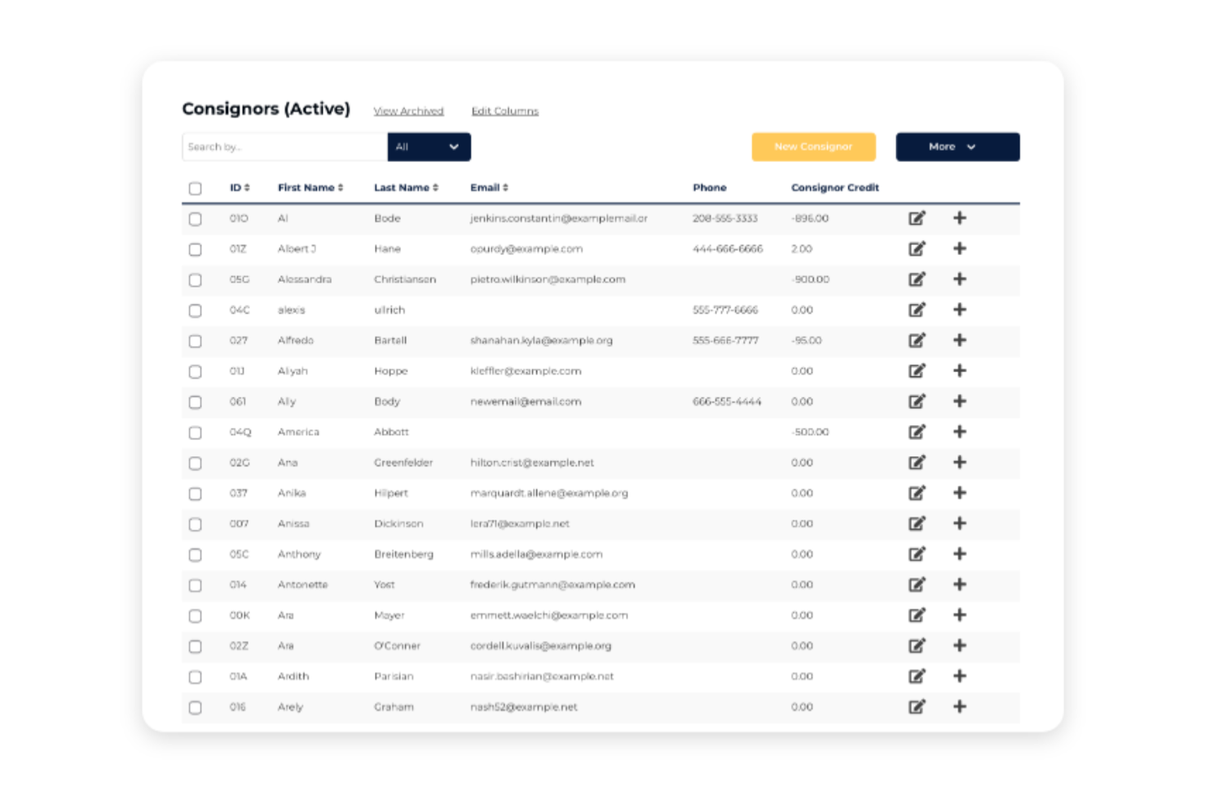Click the sort arrows next to Email header
The width and height of the screenshot is (1206, 804).
click(x=504, y=187)
